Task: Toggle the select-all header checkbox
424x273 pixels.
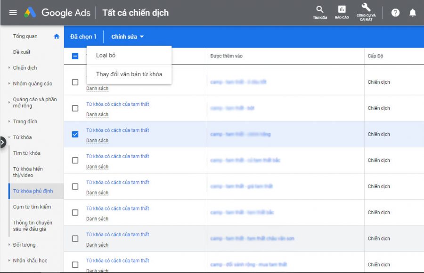Action: point(75,56)
